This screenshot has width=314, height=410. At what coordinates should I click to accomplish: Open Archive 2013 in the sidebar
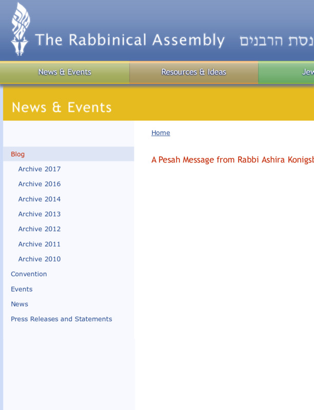click(x=40, y=214)
